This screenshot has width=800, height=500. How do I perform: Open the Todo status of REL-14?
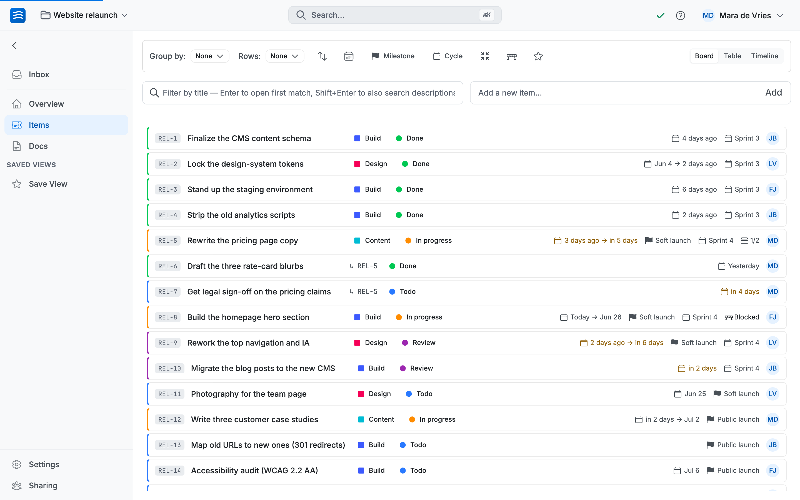tap(413, 471)
